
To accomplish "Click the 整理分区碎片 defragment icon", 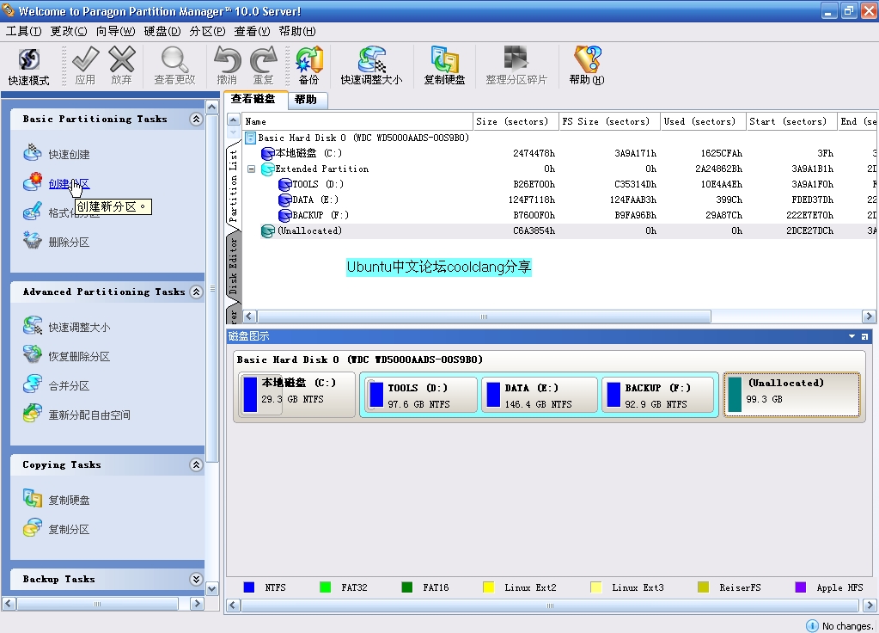I will tap(516, 59).
